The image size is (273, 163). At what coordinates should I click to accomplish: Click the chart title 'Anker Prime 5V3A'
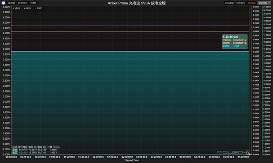[137, 3]
